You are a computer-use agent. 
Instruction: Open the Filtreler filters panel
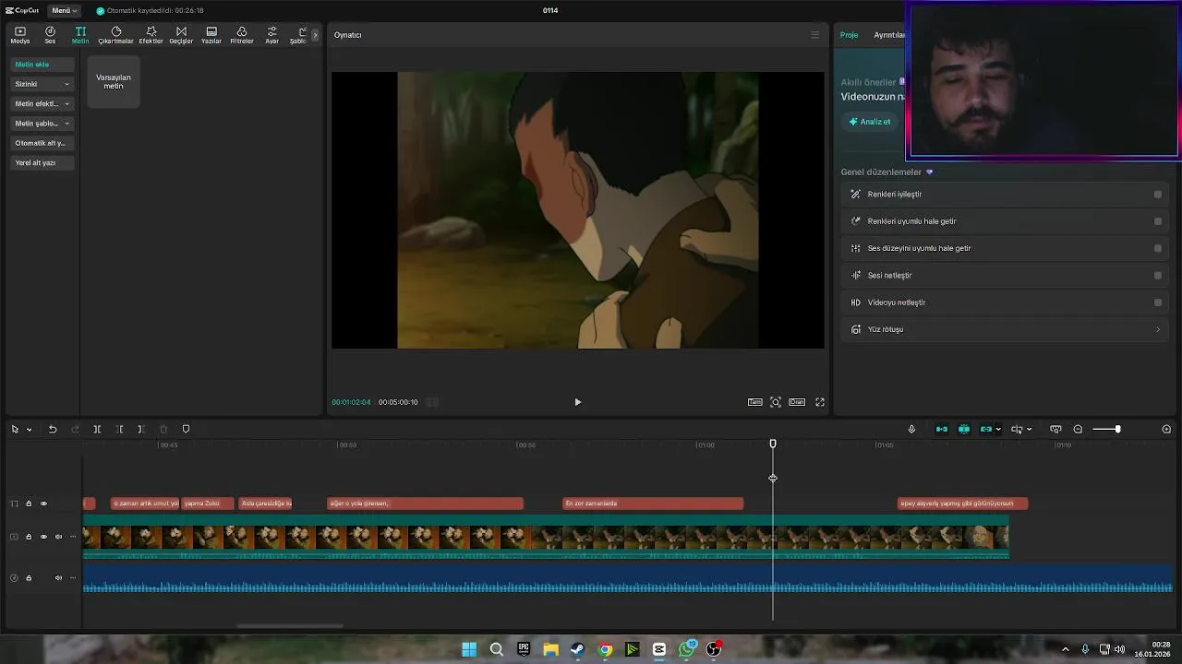pos(242,35)
